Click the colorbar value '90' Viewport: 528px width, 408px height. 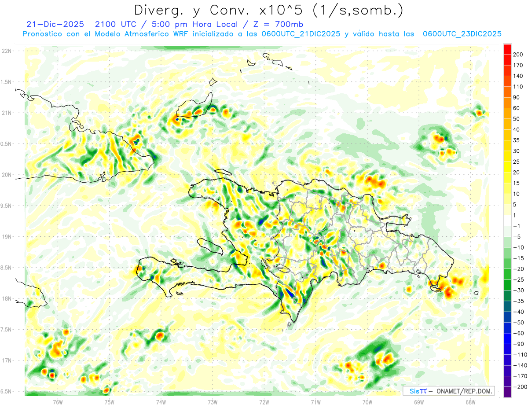click(x=517, y=98)
